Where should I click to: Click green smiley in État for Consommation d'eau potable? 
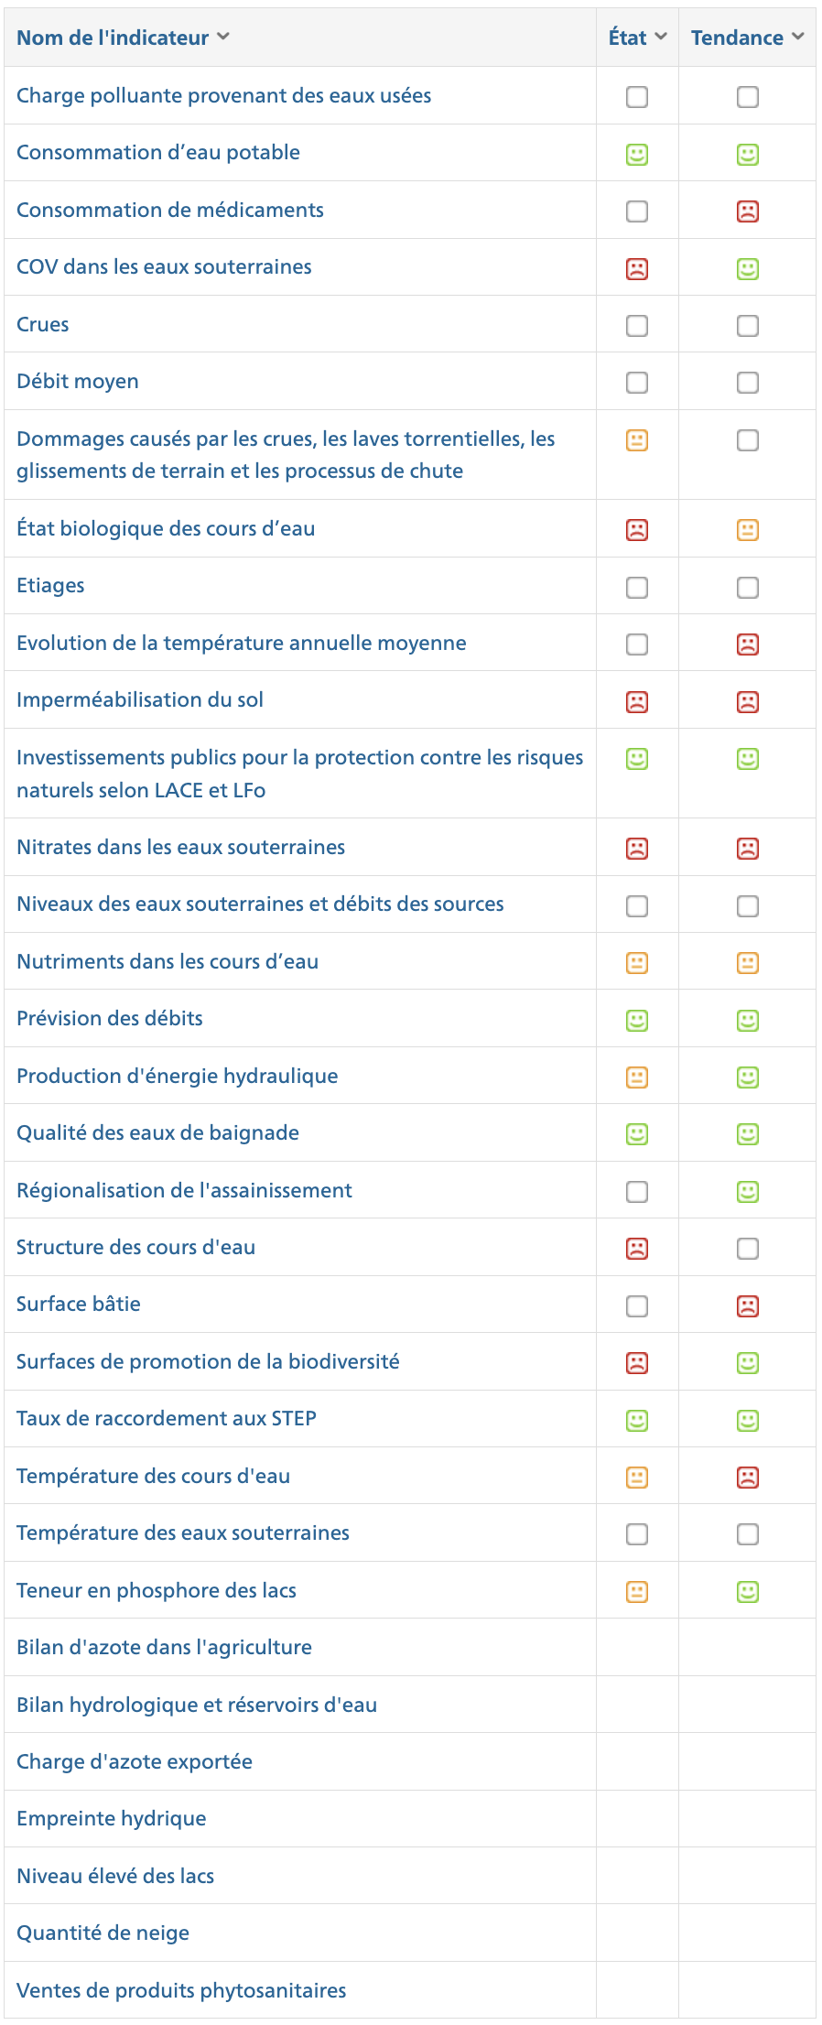pyautogui.click(x=637, y=155)
